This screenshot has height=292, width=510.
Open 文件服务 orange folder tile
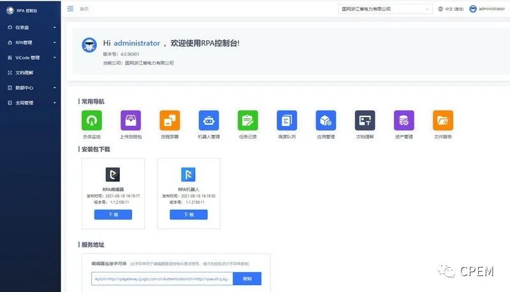(443, 120)
